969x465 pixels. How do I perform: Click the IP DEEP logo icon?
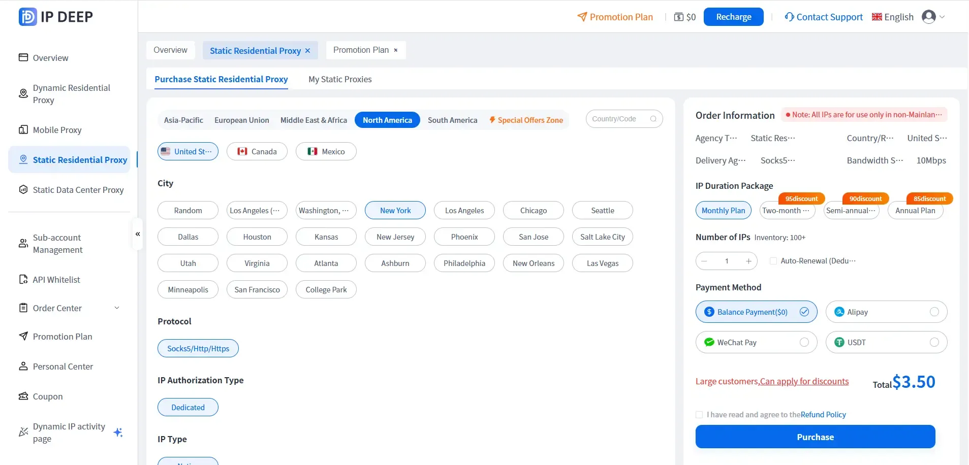[x=27, y=17]
